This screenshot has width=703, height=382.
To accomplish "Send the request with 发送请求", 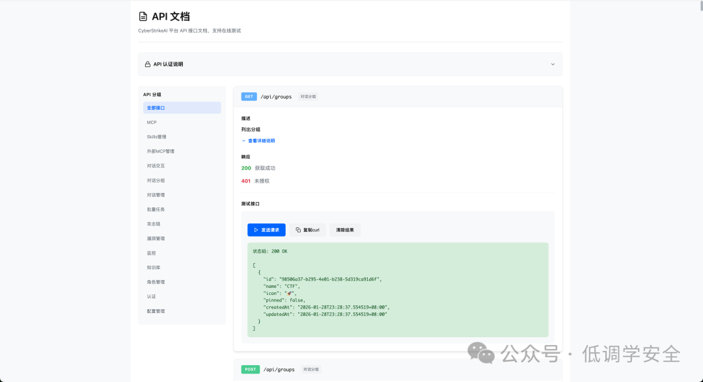I will 266,230.
